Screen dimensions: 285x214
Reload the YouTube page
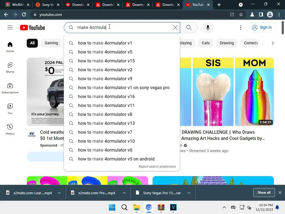tap(24, 14)
